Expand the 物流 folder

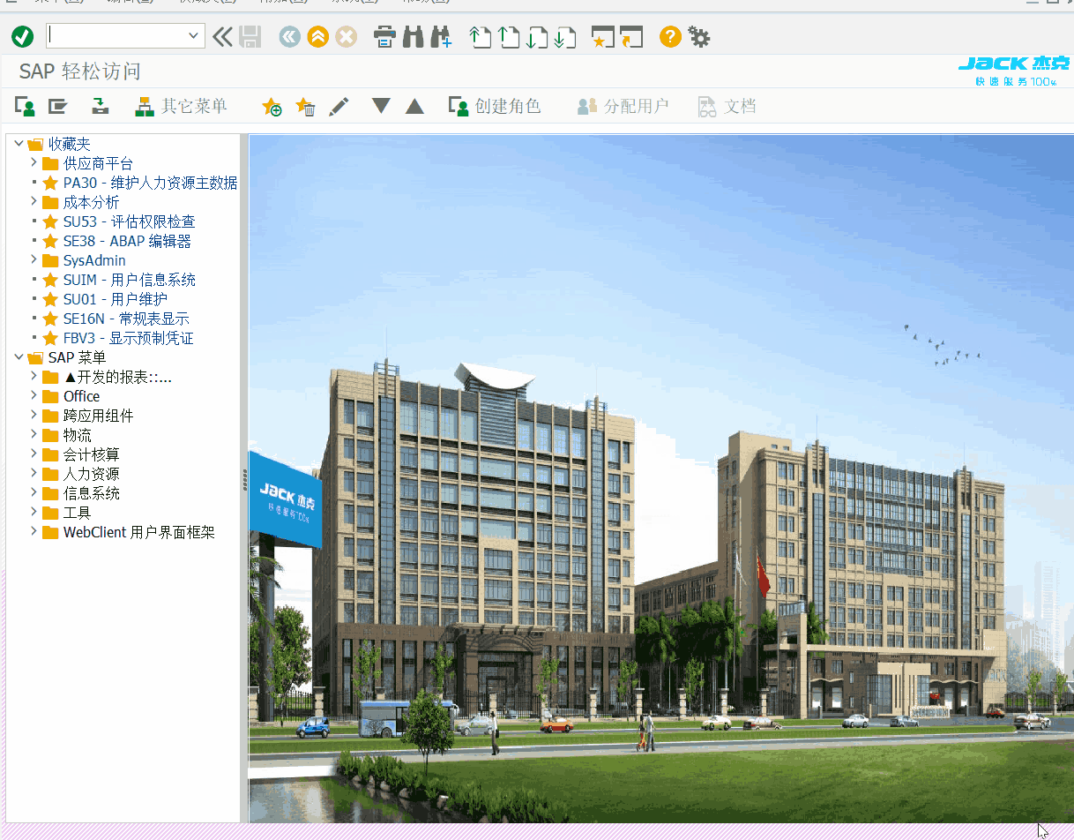(34, 434)
